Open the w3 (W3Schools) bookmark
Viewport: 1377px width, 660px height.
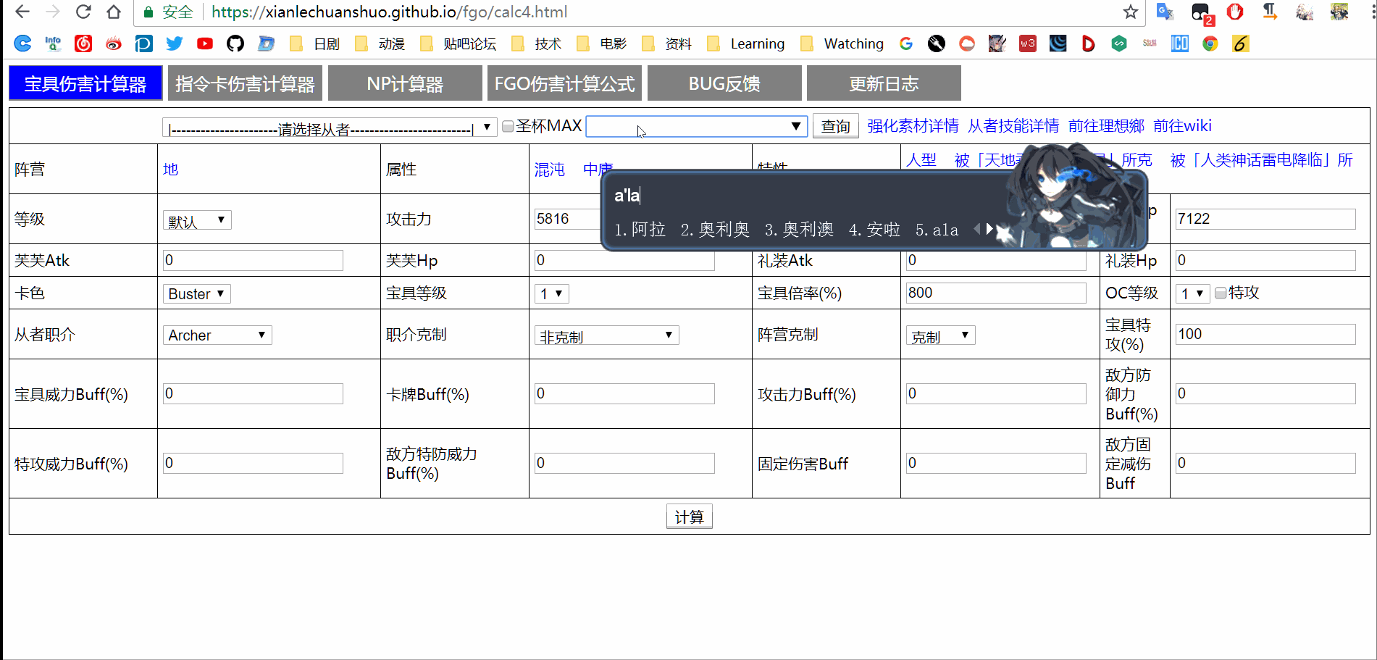pyautogui.click(x=1027, y=43)
